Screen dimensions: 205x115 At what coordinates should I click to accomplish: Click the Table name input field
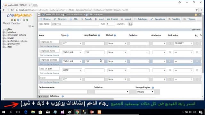click(75, 24)
